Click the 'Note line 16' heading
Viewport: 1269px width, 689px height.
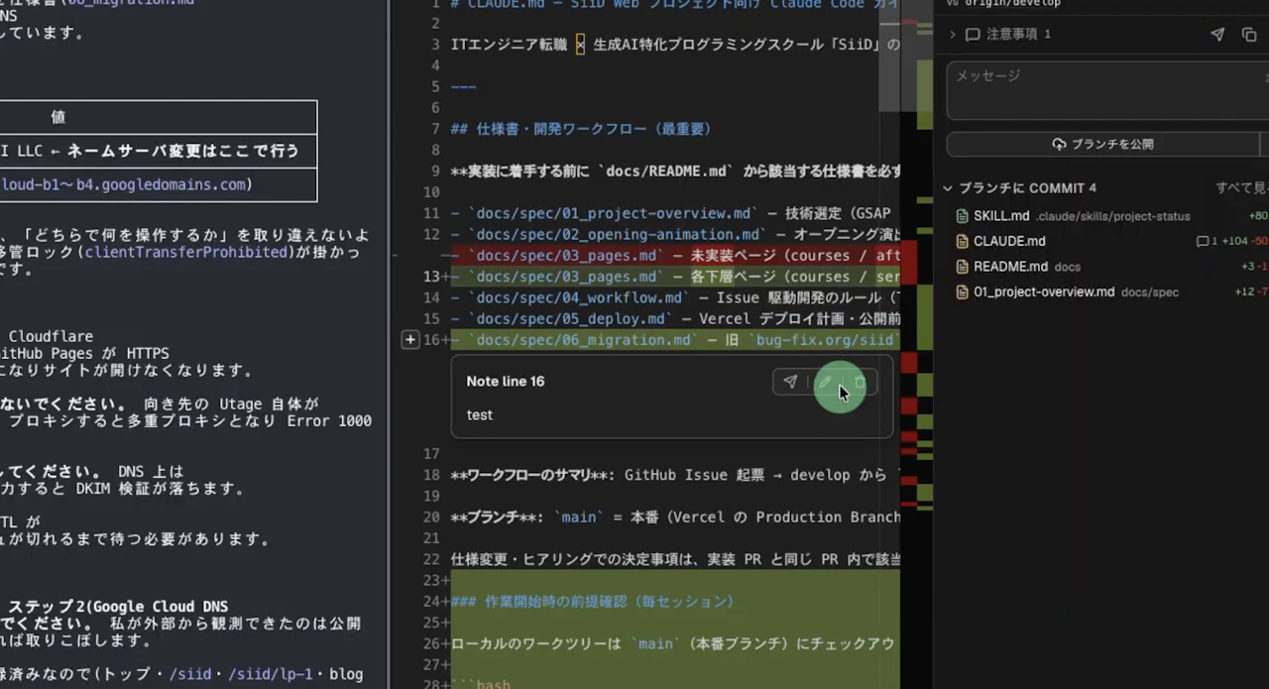click(506, 382)
